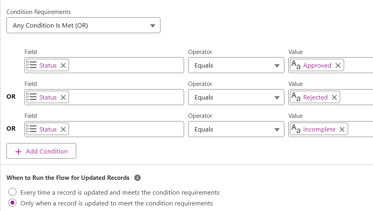Click inside the first condition Field input
Image resolution: width=373 pixels, height=211 pixels.
[124, 66]
